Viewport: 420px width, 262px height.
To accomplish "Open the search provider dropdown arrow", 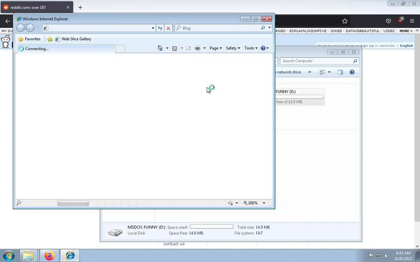I will (269, 28).
